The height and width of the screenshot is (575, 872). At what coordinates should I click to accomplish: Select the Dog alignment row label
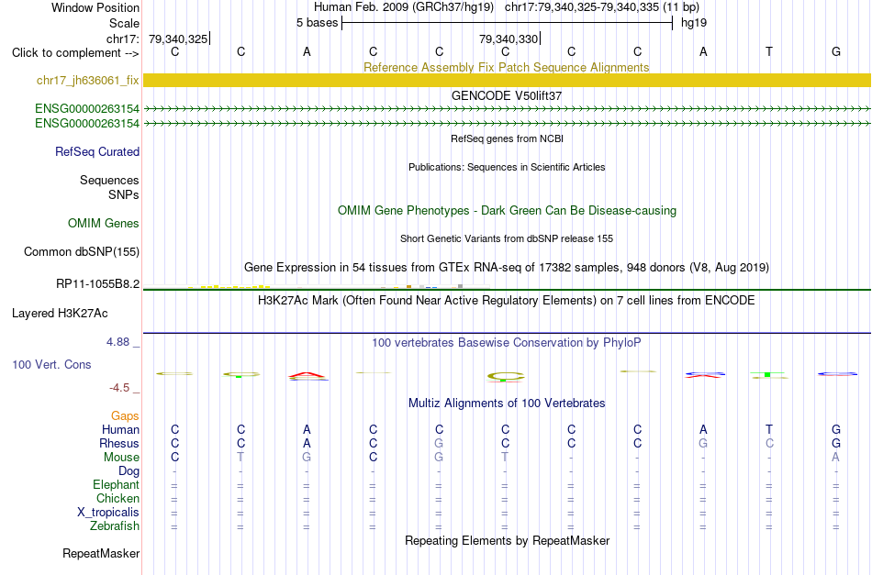click(129, 471)
